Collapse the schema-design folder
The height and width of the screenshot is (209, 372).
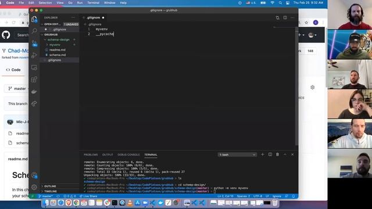58,39
